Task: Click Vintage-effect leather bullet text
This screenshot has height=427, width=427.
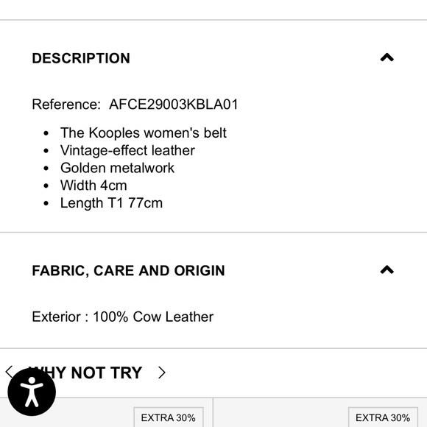Action: [x=127, y=151]
